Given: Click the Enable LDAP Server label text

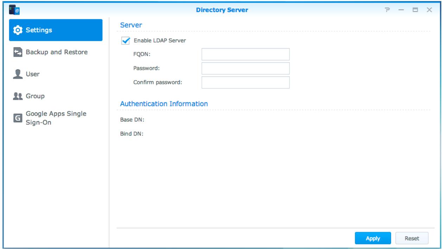Looking at the screenshot, I should pyautogui.click(x=160, y=40).
